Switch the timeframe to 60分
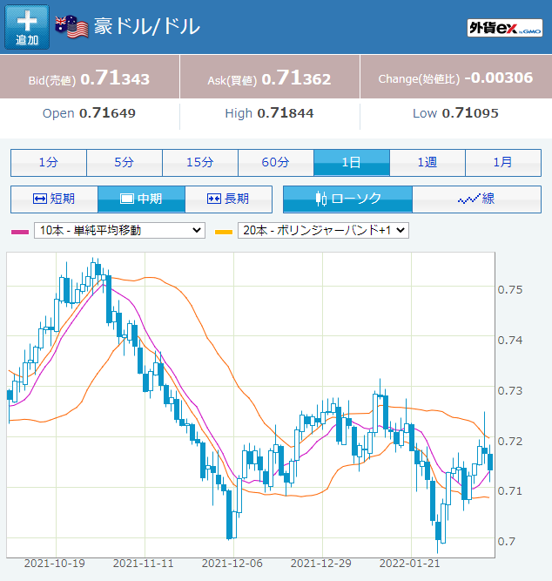The height and width of the screenshot is (581, 552). click(x=276, y=163)
